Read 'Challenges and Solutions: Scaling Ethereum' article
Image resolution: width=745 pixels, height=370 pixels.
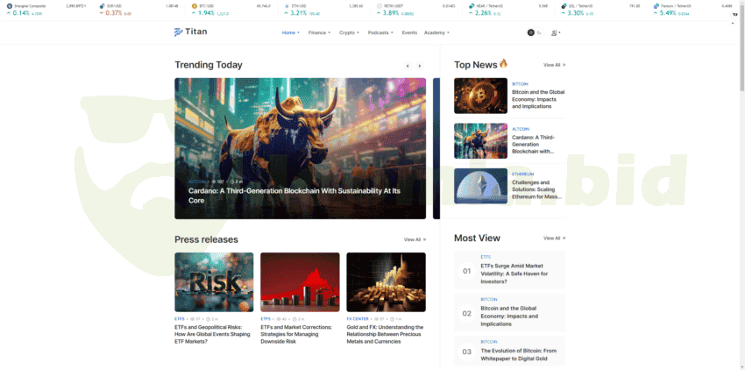click(537, 189)
